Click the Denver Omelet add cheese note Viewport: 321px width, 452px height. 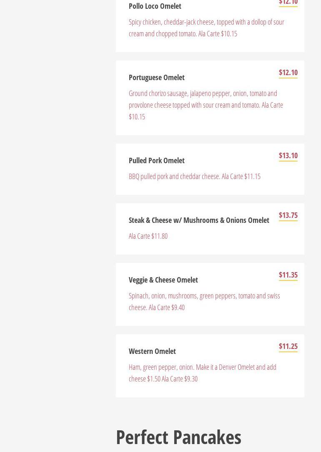pyautogui.click(x=202, y=373)
